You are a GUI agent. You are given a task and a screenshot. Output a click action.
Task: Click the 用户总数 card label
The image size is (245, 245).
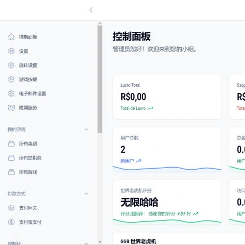click(x=129, y=138)
